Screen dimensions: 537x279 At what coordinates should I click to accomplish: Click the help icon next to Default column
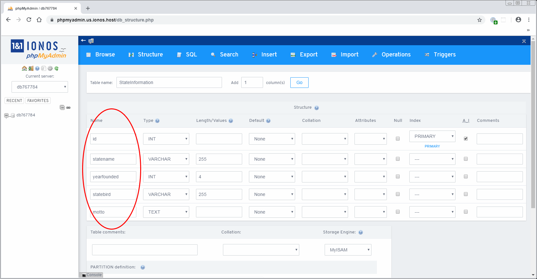point(268,121)
